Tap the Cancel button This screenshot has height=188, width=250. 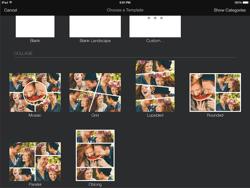(11, 10)
